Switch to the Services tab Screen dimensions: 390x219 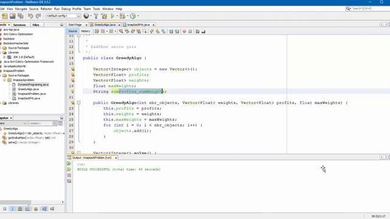click(x=19, y=25)
